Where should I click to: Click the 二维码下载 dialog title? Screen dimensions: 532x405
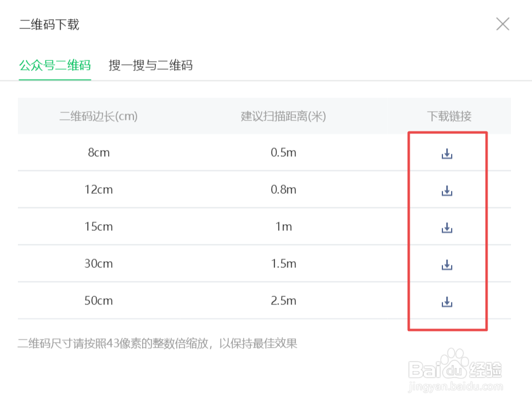coord(49,25)
